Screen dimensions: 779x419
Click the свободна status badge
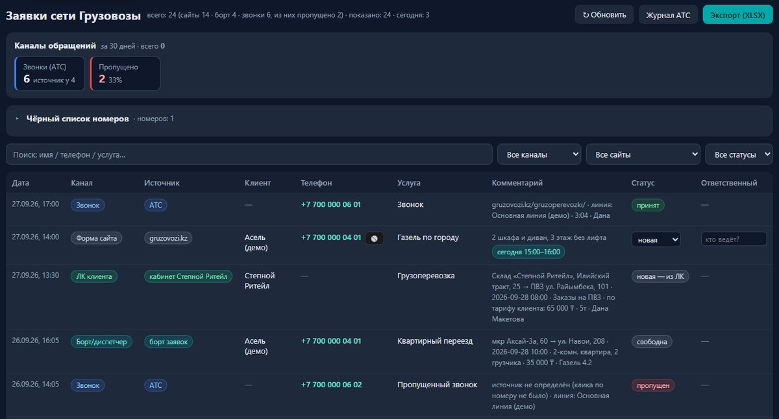point(652,342)
